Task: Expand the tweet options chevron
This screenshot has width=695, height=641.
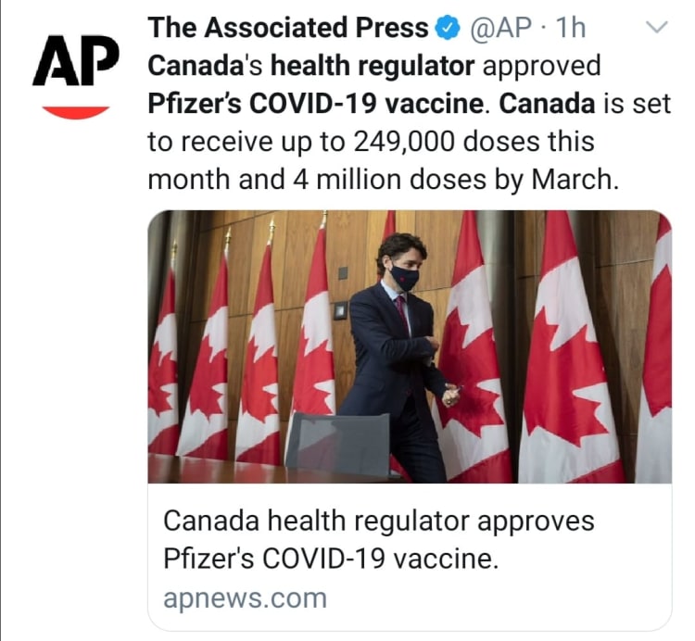Action: 656,28
